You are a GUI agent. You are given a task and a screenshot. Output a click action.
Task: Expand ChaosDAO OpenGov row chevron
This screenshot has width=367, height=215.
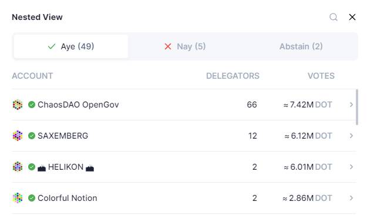pos(351,105)
